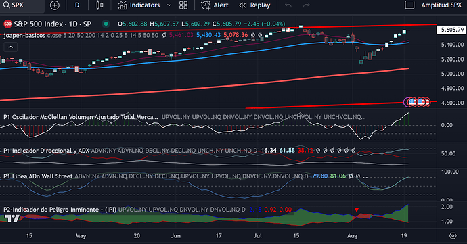This screenshot has height=244, width=467.
Task: Click the Jul label on time axis
Action: [x=257, y=236]
